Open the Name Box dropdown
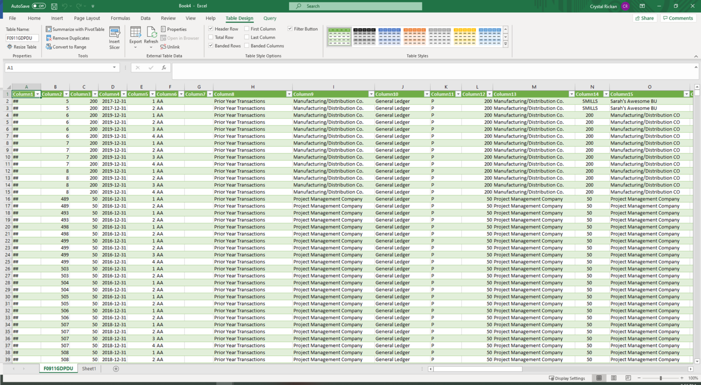The width and height of the screenshot is (701, 385). (115, 67)
